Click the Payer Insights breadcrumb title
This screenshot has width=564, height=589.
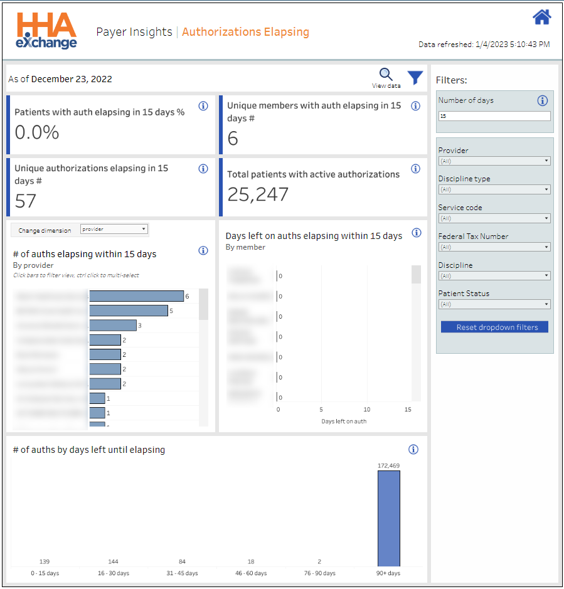pyautogui.click(x=134, y=32)
